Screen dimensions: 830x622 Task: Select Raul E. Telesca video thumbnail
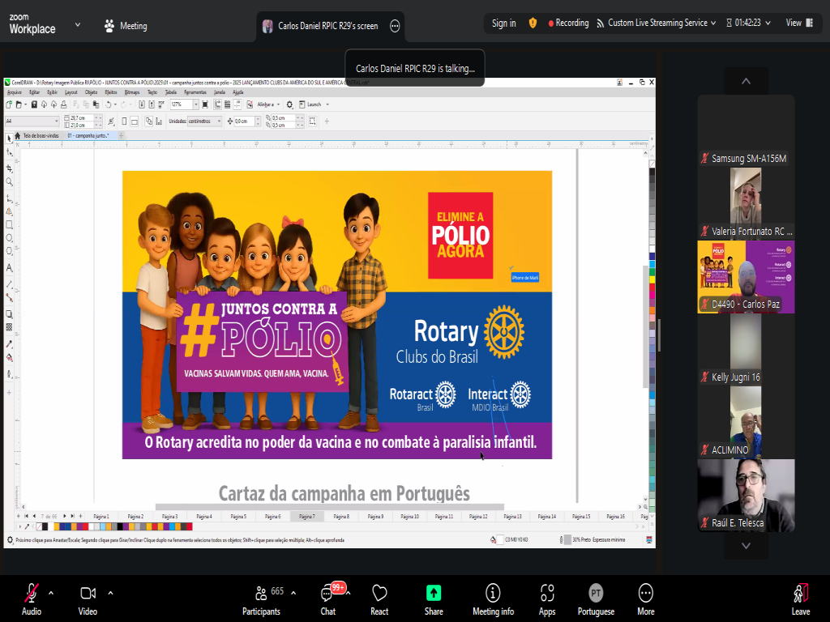[746, 495]
